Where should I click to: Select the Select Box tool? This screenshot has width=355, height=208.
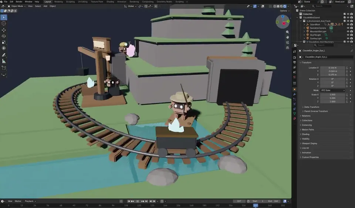[4, 17]
